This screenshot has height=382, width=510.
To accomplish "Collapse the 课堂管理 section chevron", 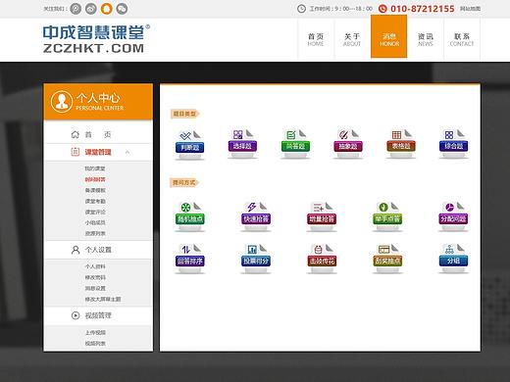I will click(127, 152).
